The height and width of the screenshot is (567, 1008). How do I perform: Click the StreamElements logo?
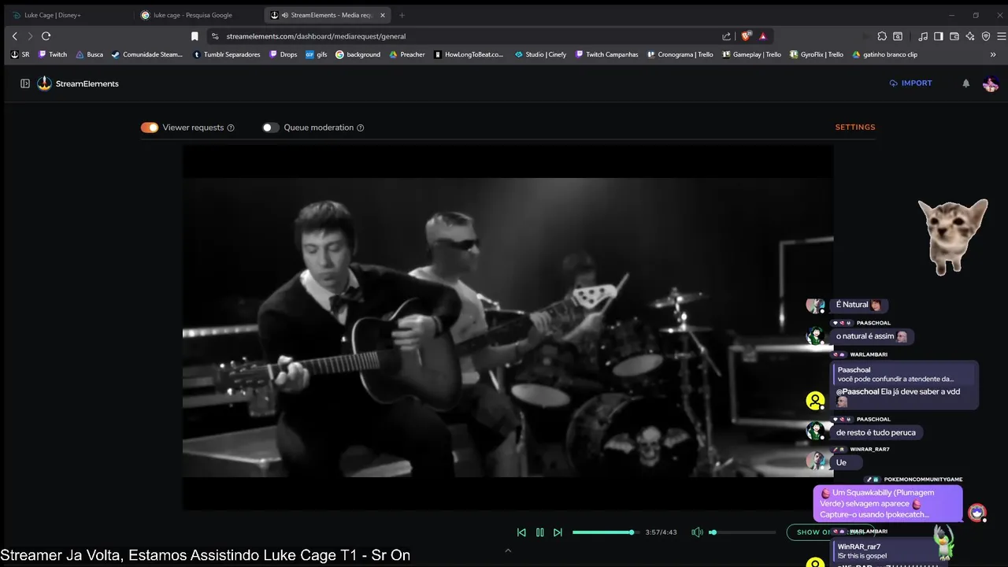[x=78, y=83]
